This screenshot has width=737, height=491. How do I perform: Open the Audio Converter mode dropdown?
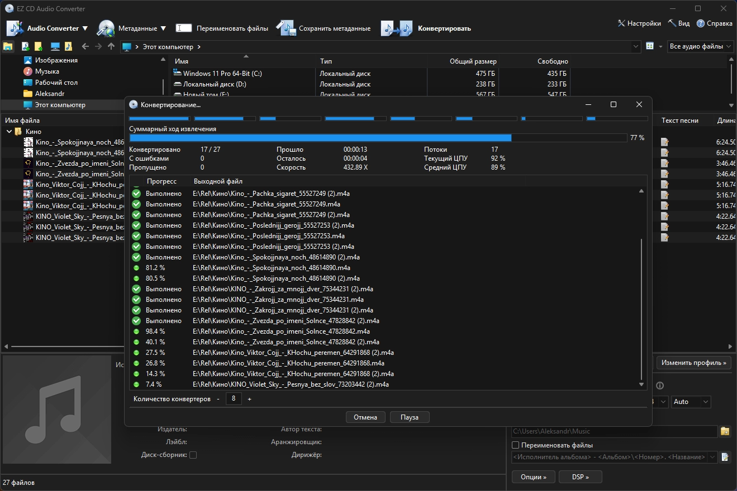85,28
